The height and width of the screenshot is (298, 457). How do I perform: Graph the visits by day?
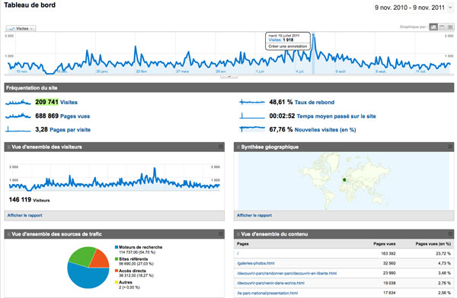(433, 27)
